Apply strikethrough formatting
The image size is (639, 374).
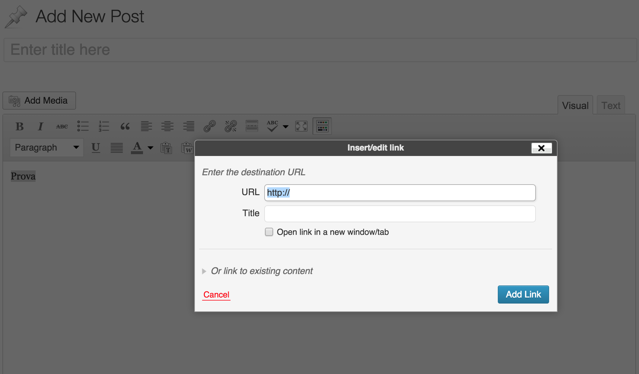[62, 126]
